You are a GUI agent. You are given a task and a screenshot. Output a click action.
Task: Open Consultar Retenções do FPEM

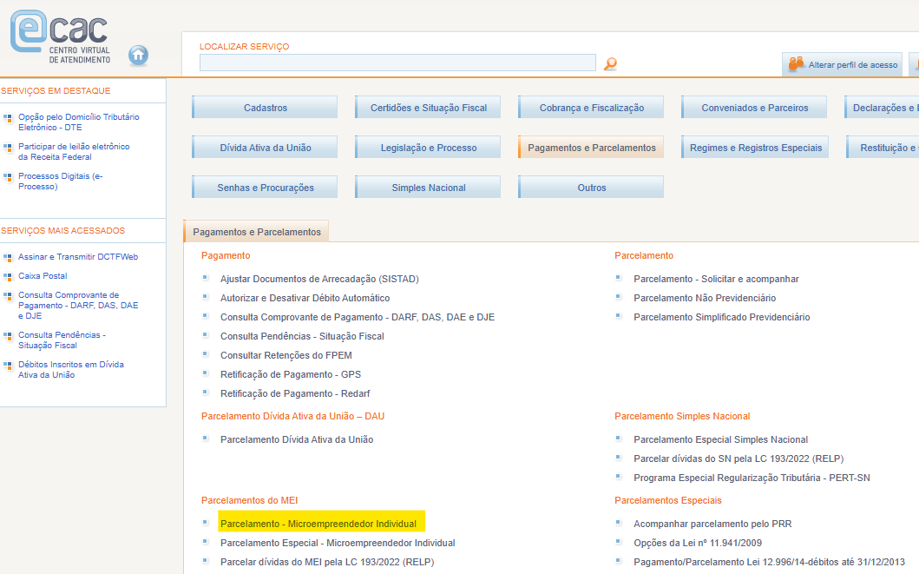[286, 355]
